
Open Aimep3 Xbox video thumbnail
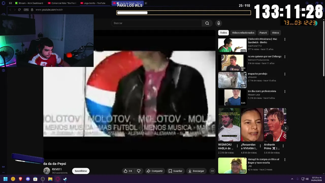(232, 165)
